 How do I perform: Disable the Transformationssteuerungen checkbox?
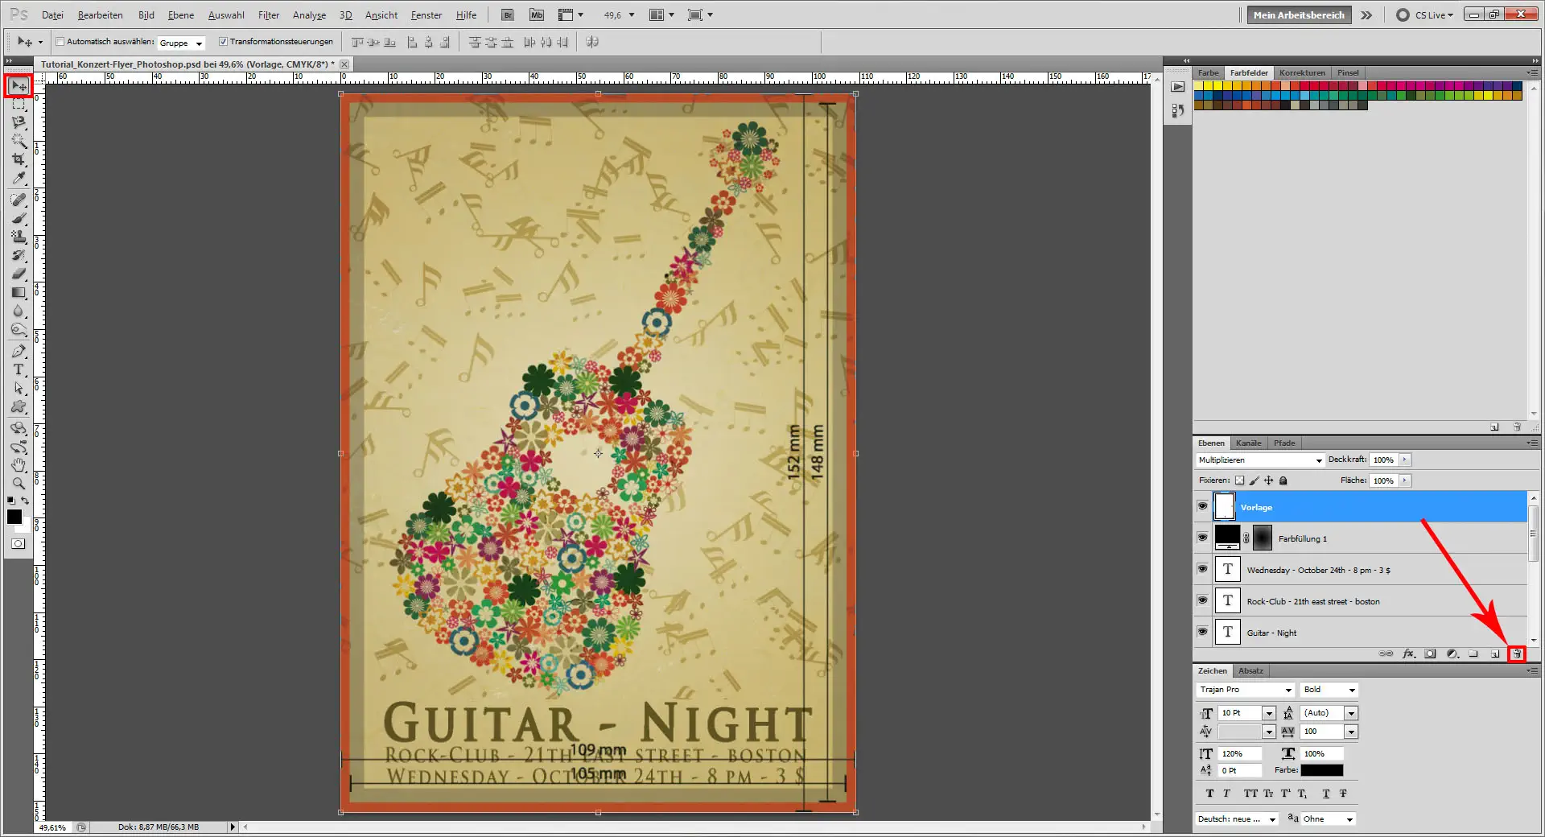pyautogui.click(x=224, y=42)
